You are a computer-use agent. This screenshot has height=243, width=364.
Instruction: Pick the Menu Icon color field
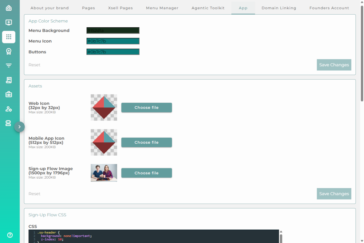pos(113,41)
